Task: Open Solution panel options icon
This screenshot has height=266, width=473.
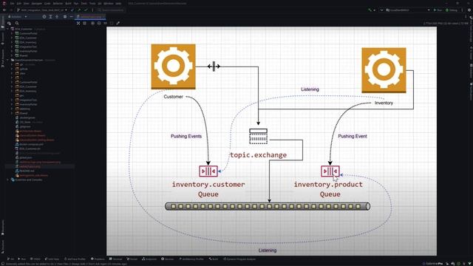Action: coord(65,16)
